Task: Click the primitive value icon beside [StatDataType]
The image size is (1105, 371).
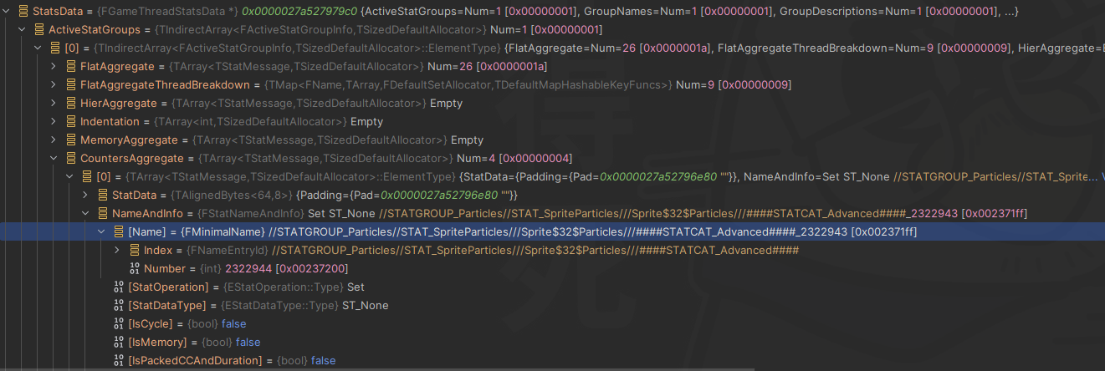Action: point(118,306)
